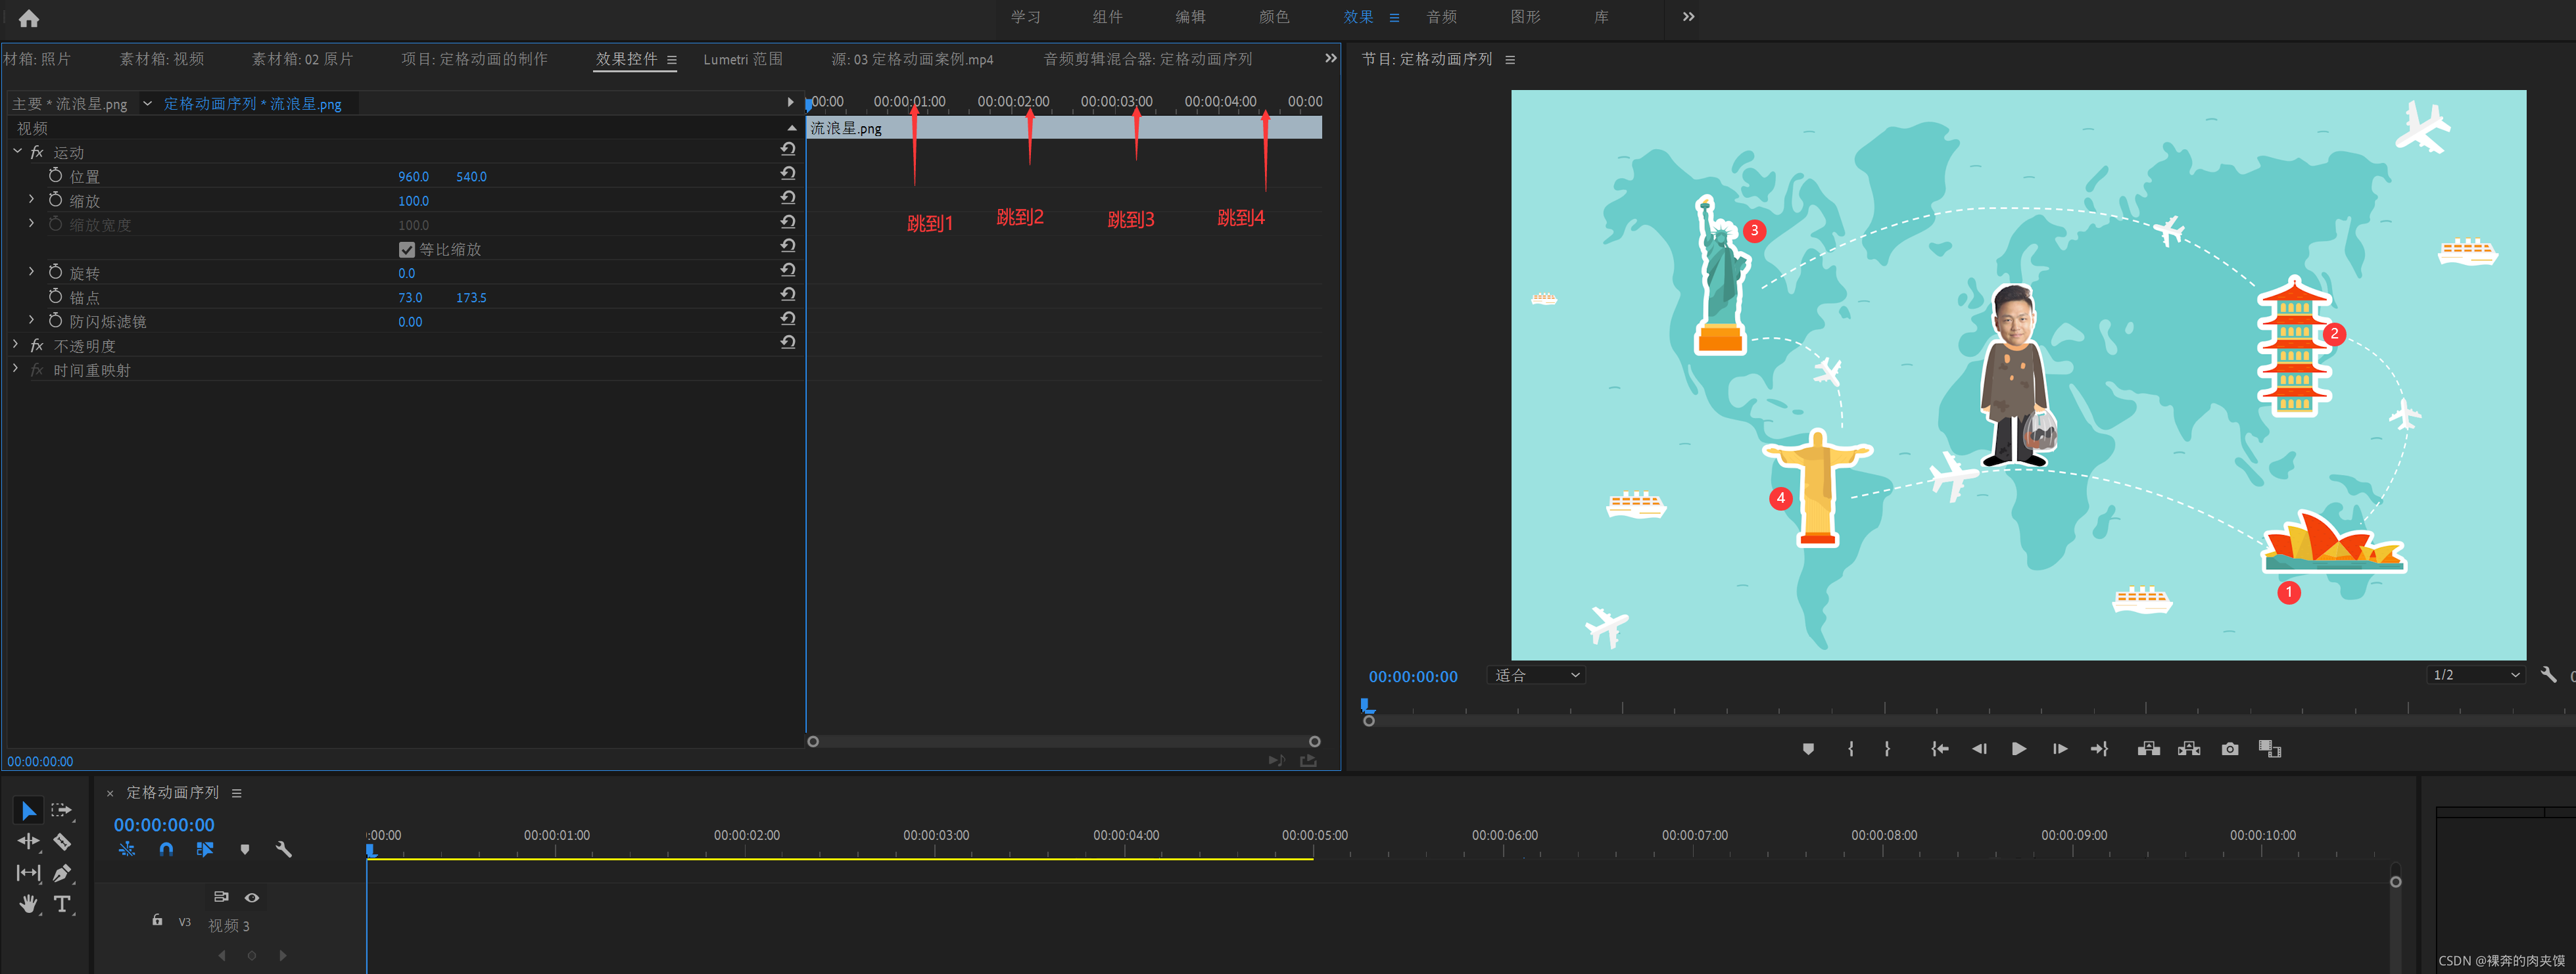Select the Hand tool
2576x974 pixels.
pos(28,904)
